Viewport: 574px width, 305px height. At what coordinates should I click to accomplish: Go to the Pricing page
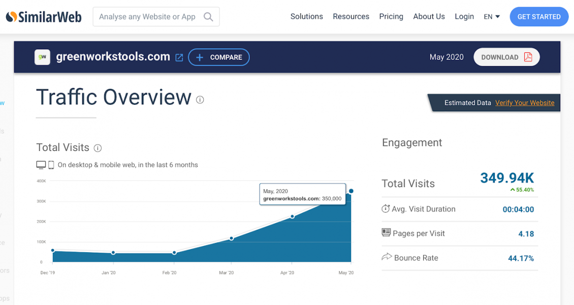[391, 16]
